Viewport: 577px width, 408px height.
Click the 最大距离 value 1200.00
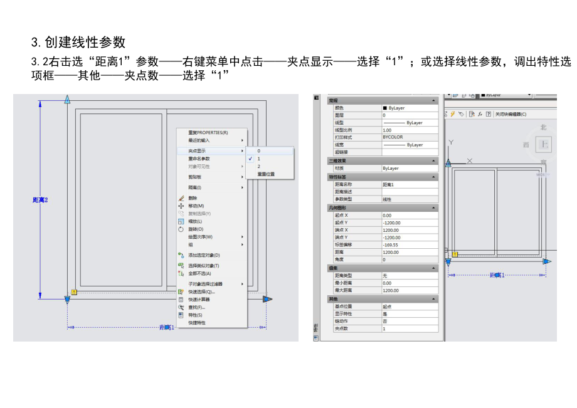coord(410,290)
